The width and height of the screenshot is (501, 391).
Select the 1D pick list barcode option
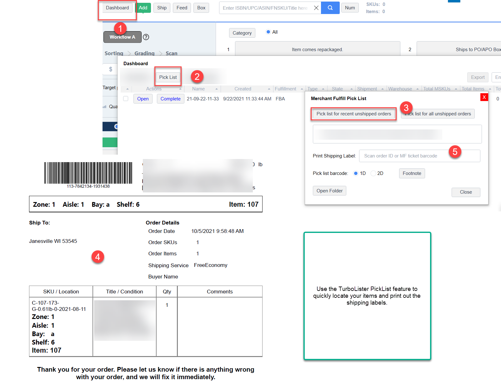tap(356, 173)
